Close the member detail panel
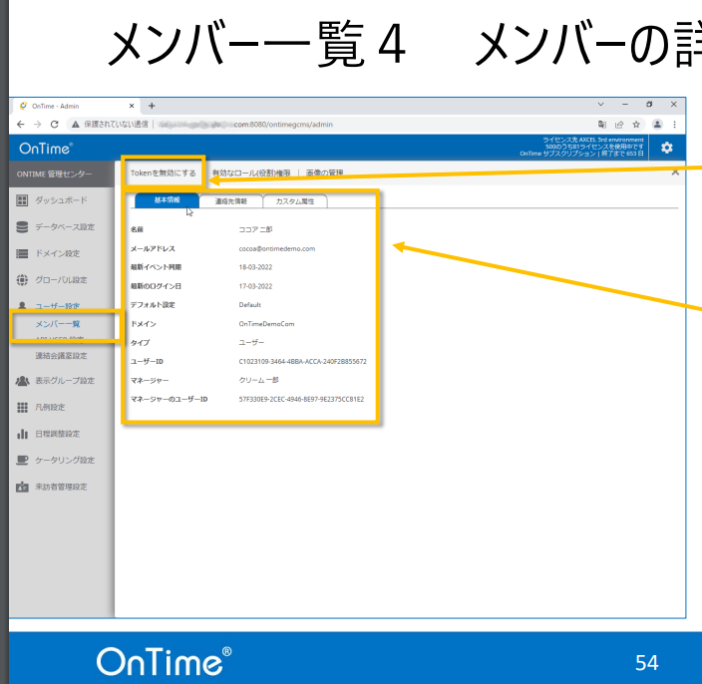The width and height of the screenshot is (702, 684). point(675,171)
